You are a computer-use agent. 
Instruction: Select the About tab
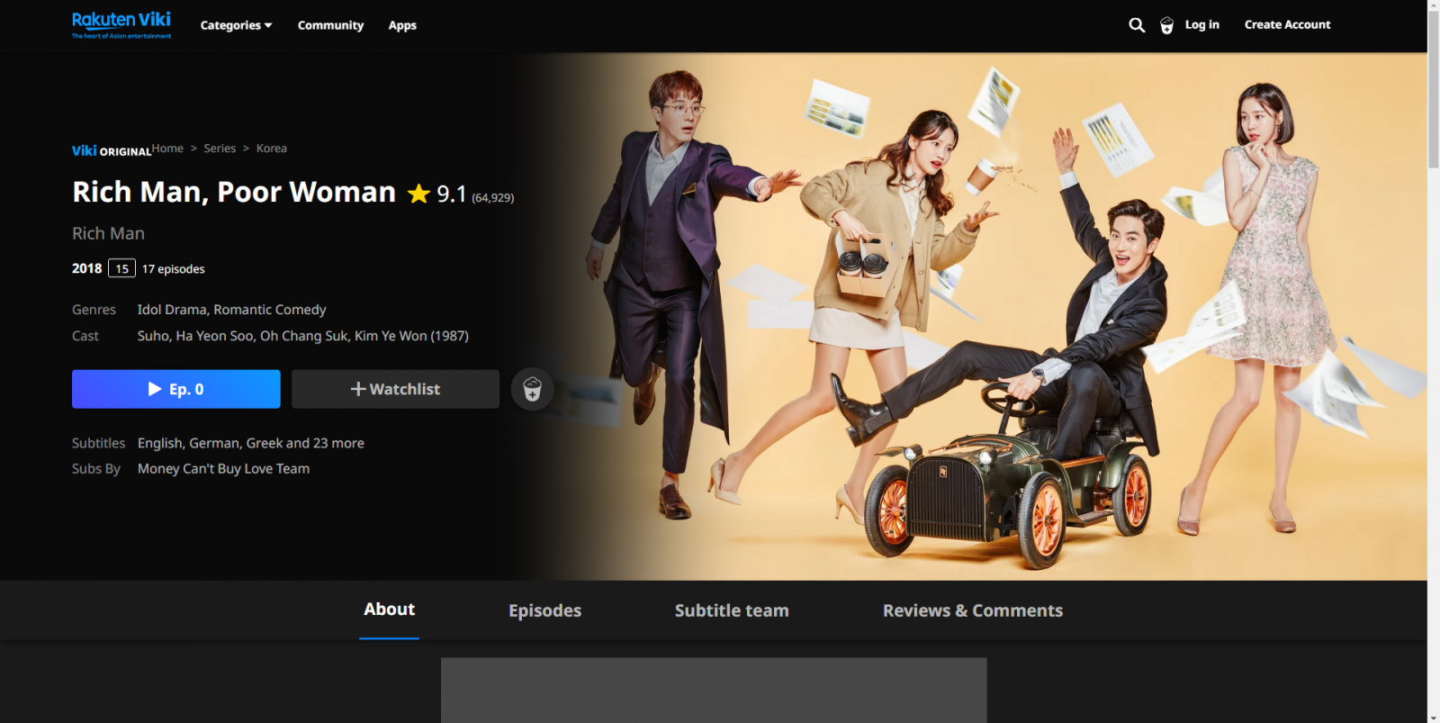click(x=389, y=610)
